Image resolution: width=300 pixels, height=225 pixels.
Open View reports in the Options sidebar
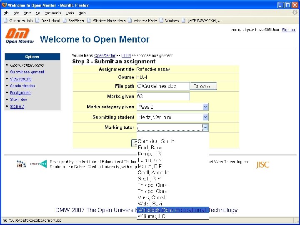click(21, 79)
